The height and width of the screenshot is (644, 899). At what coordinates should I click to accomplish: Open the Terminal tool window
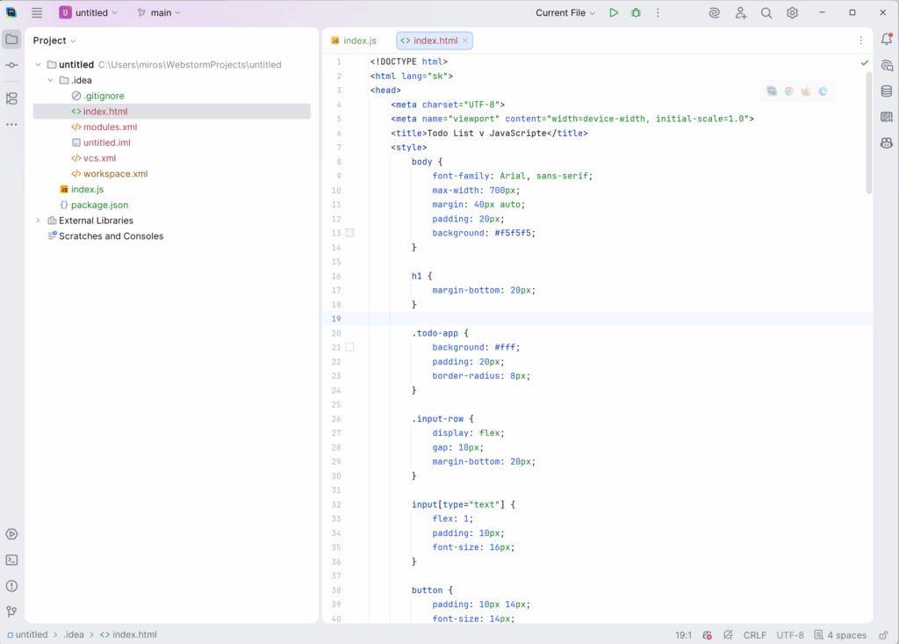pos(11,561)
